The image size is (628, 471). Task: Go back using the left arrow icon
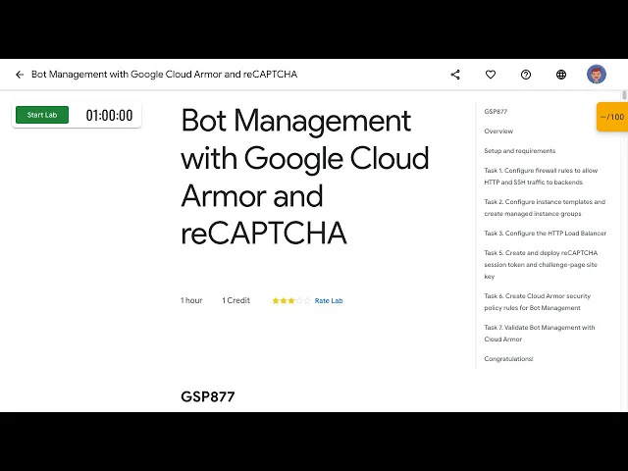[x=20, y=75]
